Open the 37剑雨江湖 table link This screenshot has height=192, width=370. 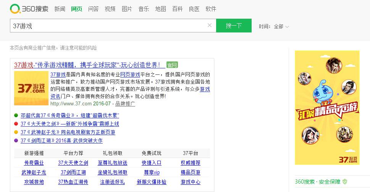[73, 173]
